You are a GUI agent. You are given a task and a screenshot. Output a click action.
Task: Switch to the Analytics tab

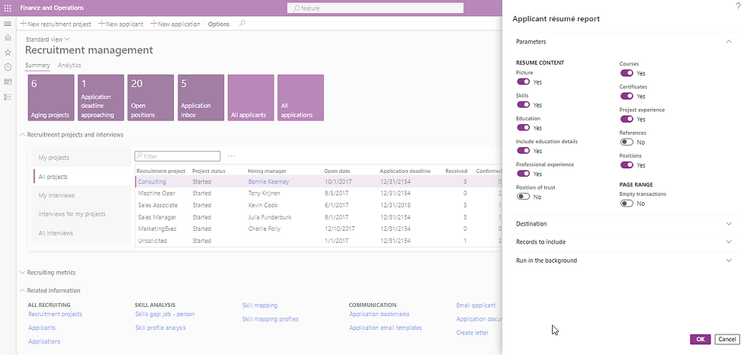click(69, 66)
